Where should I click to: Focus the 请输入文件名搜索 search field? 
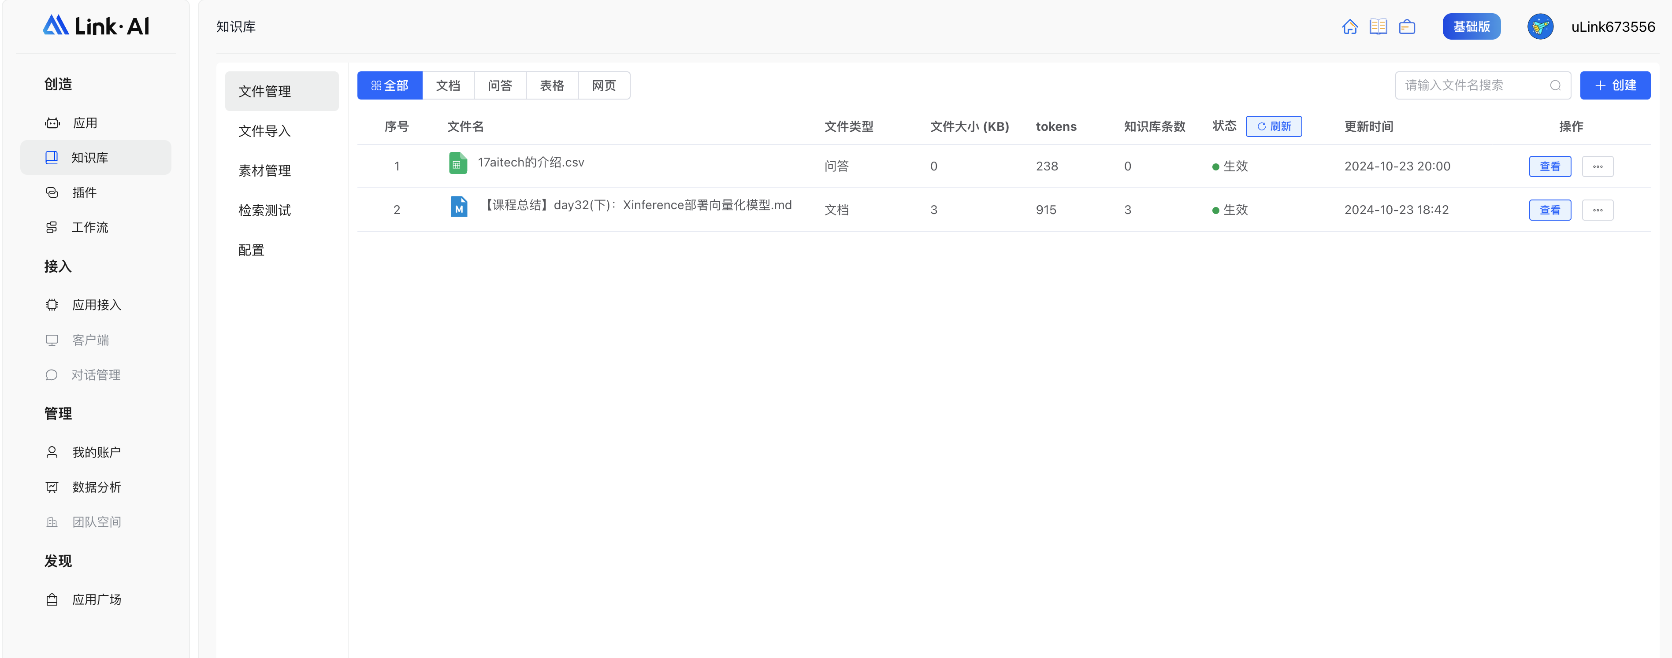[x=1483, y=85]
